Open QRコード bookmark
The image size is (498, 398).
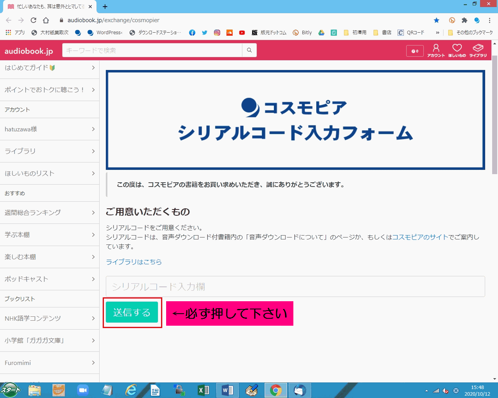pyautogui.click(x=411, y=33)
